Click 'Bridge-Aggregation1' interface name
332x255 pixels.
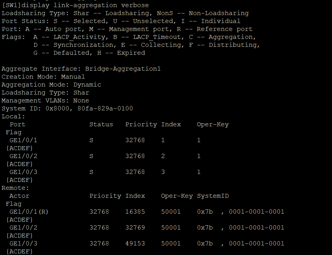[123, 69]
